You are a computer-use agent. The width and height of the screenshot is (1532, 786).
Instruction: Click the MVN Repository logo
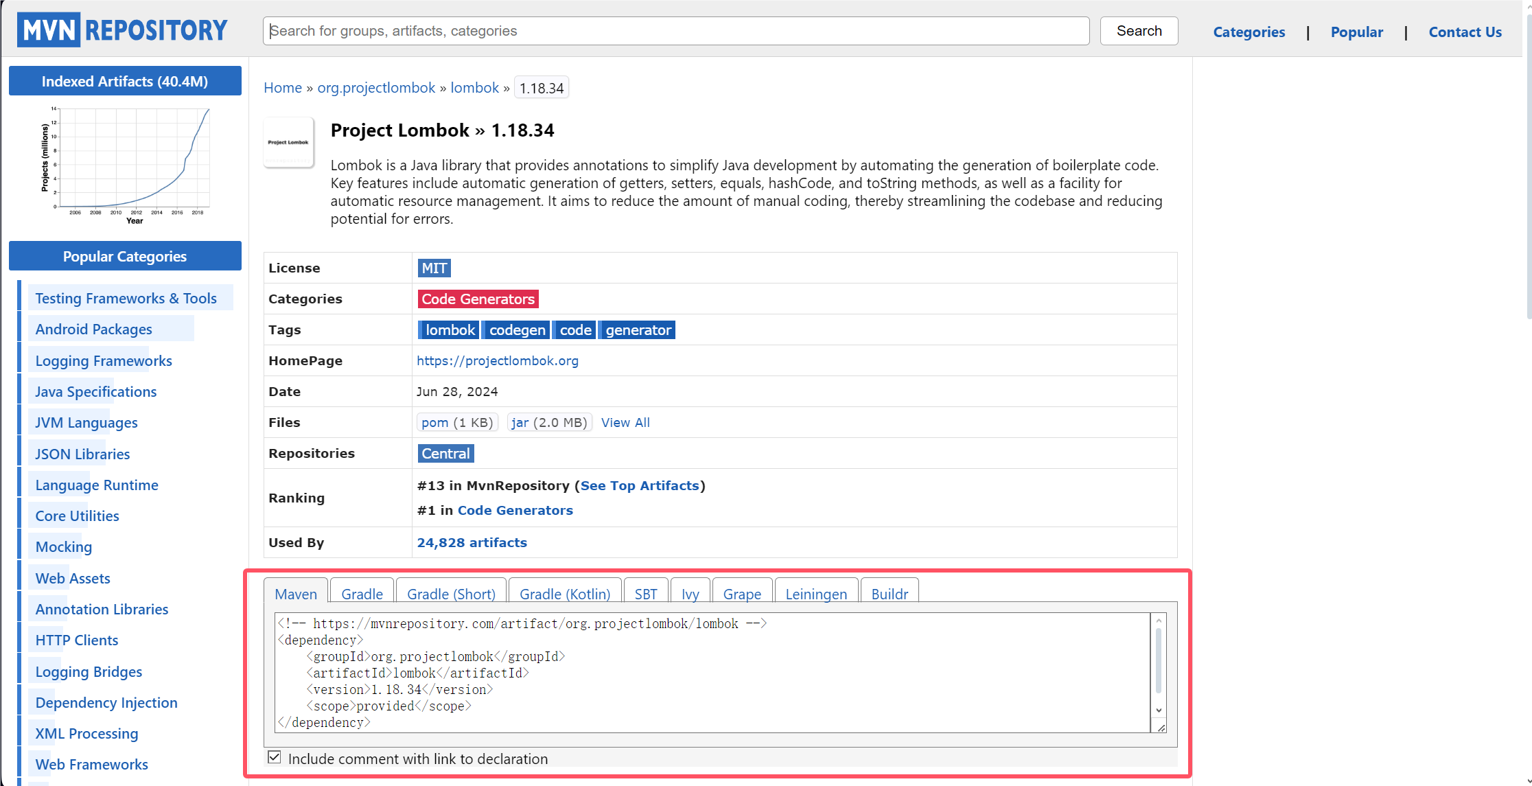pyautogui.click(x=122, y=30)
